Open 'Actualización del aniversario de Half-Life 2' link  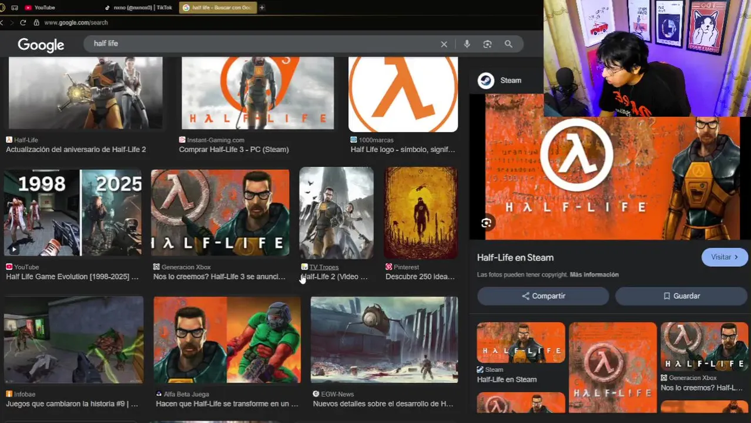pyautogui.click(x=76, y=150)
